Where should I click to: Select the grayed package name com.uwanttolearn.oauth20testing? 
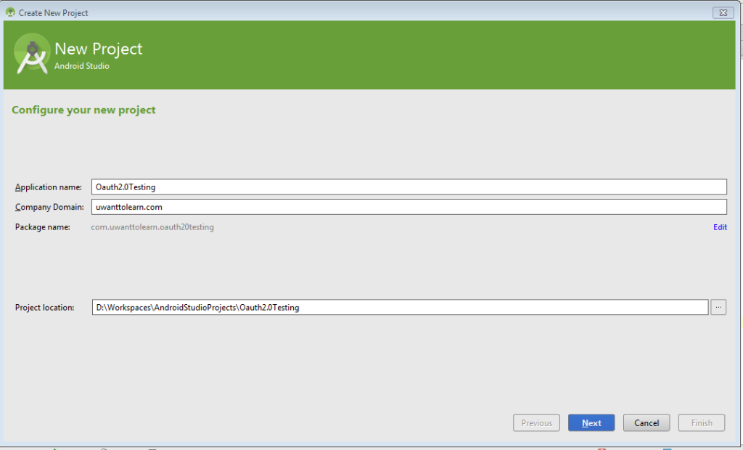(153, 227)
